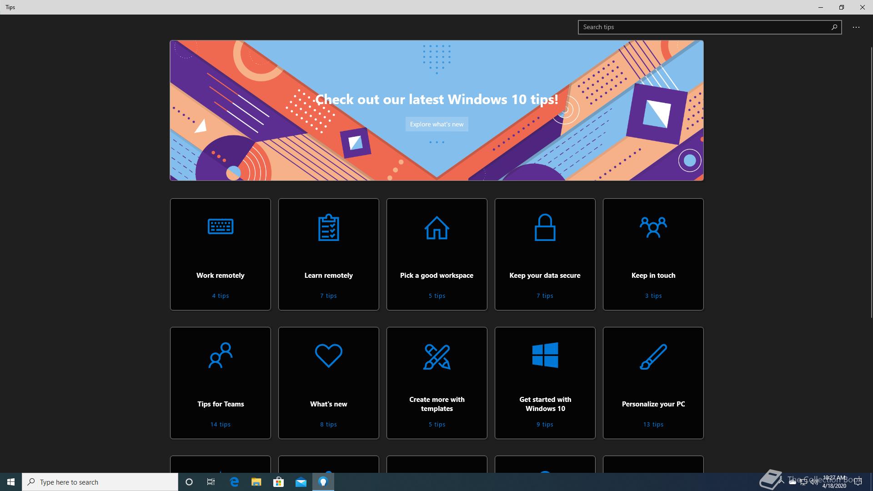Click the padlock icon on Keep your data secure
Screen dimensions: 873x491
pyautogui.click(x=545, y=227)
